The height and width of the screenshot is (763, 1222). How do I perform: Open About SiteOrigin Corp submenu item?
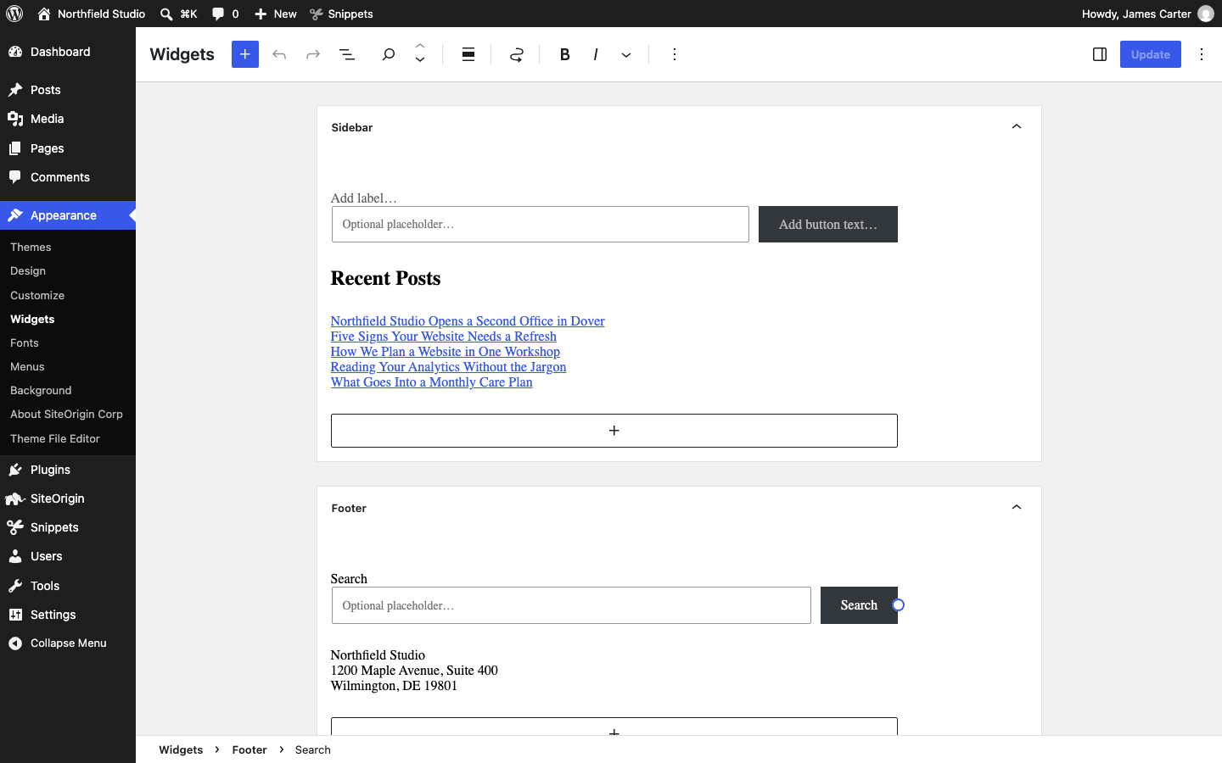pyautogui.click(x=66, y=415)
